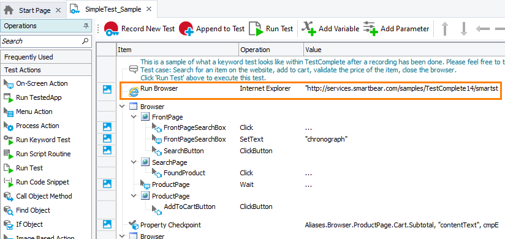This screenshot has width=505, height=239.
Task: Close the Start Page tab
Action: click(x=58, y=10)
